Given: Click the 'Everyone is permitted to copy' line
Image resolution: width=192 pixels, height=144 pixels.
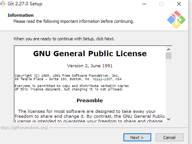Looking at the screenshot, I should click(72, 86).
